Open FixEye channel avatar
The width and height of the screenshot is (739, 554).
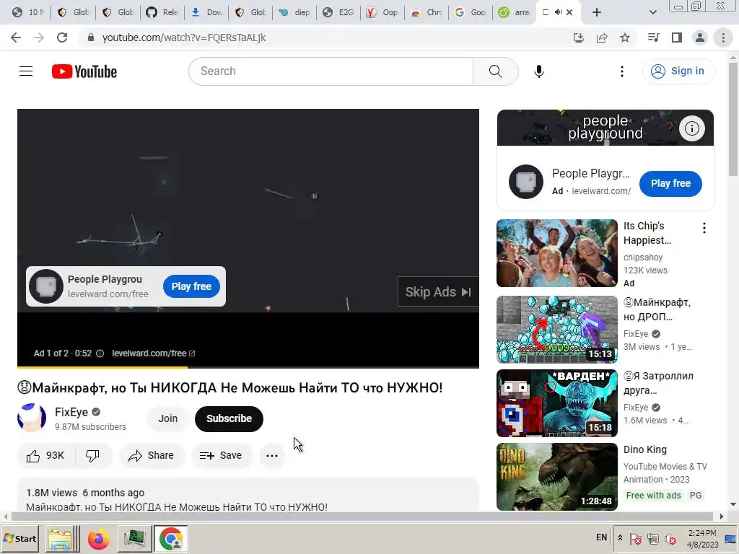[32, 418]
